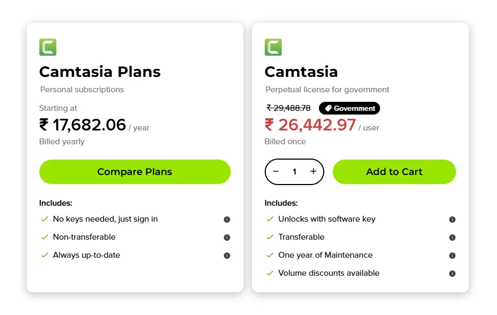
Task: Click the ₹26,442.97 government price
Action: click(x=310, y=125)
